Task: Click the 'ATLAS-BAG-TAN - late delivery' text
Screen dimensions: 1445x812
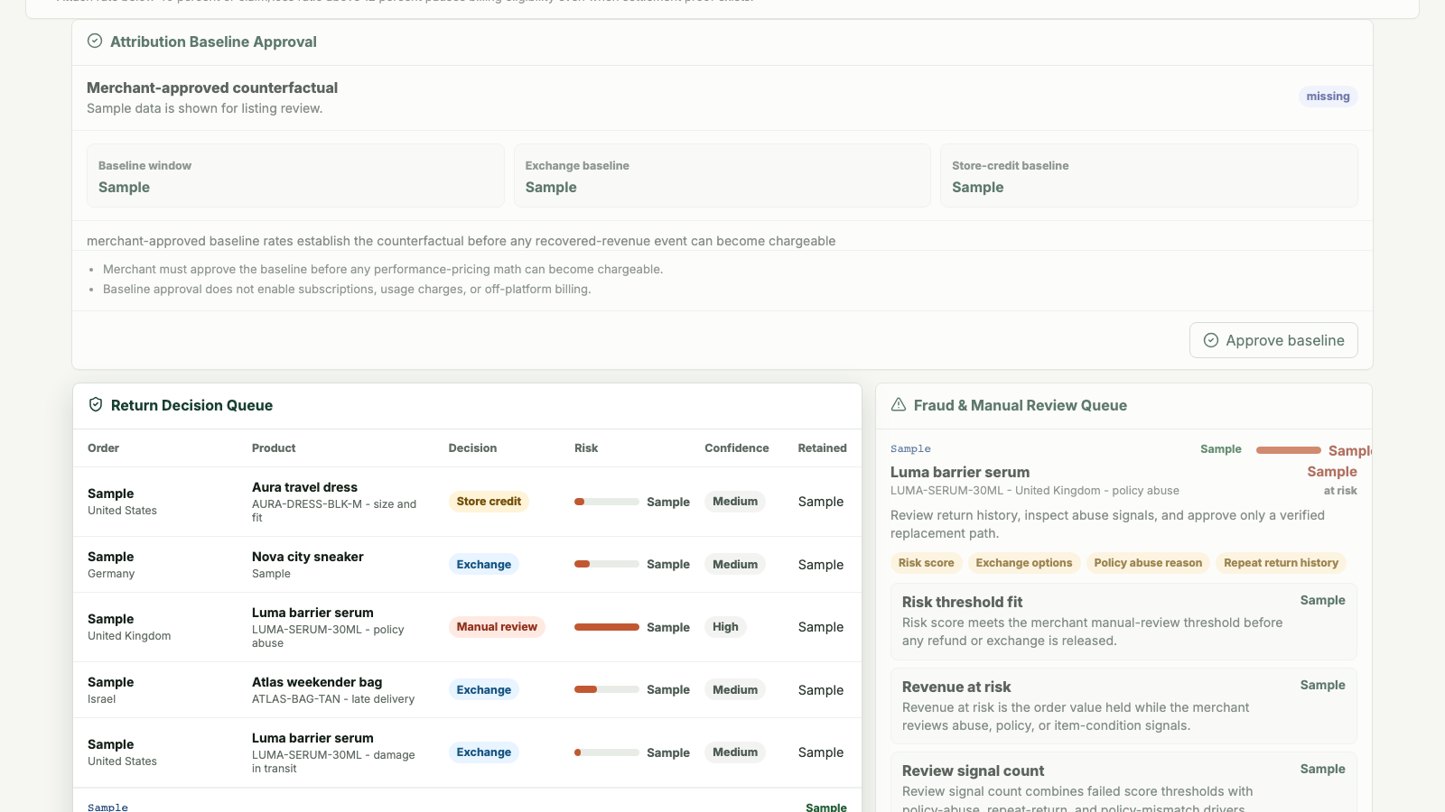Action: point(333,699)
